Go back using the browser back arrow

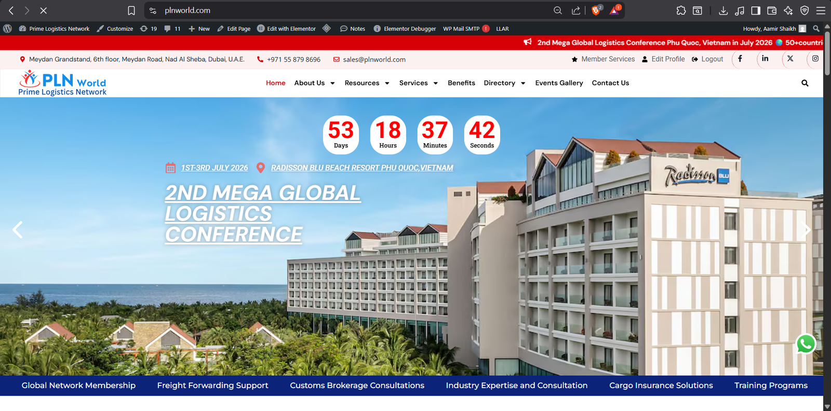pyautogui.click(x=11, y=10)
